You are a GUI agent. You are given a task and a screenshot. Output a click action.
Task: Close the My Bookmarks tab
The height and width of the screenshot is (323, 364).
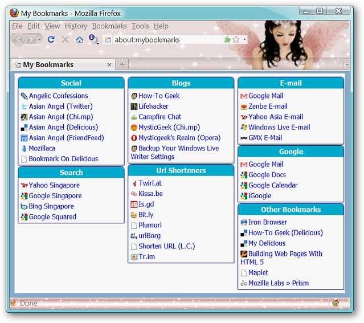109,65
